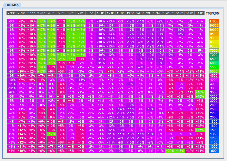Open the Fuel Map tab
This screenshot has width=227, height=161.
(x=12, y=5)
